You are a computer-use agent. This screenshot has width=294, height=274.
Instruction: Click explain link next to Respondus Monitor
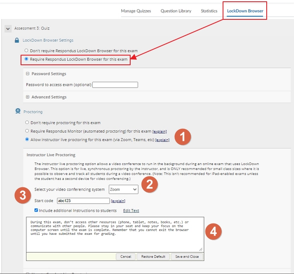point(160,131)
